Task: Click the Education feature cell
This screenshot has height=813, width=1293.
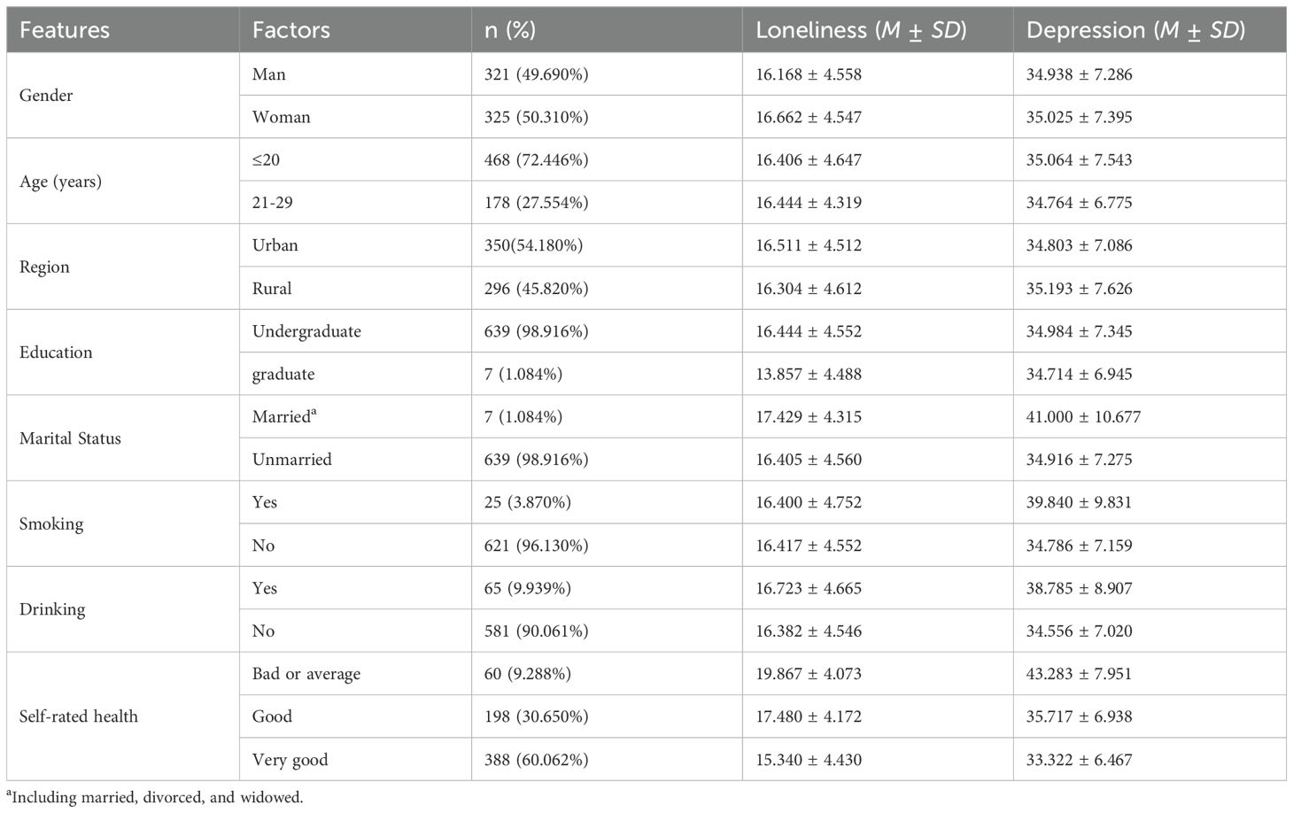Action: coord(56,352)
